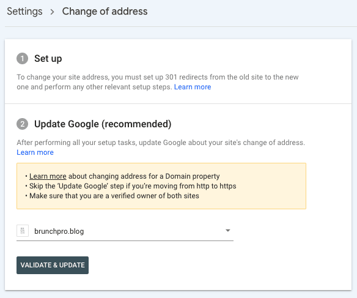Screen dimensions: 357x298
Task: Click the step 1 number badge
Action: pos(22,59)
